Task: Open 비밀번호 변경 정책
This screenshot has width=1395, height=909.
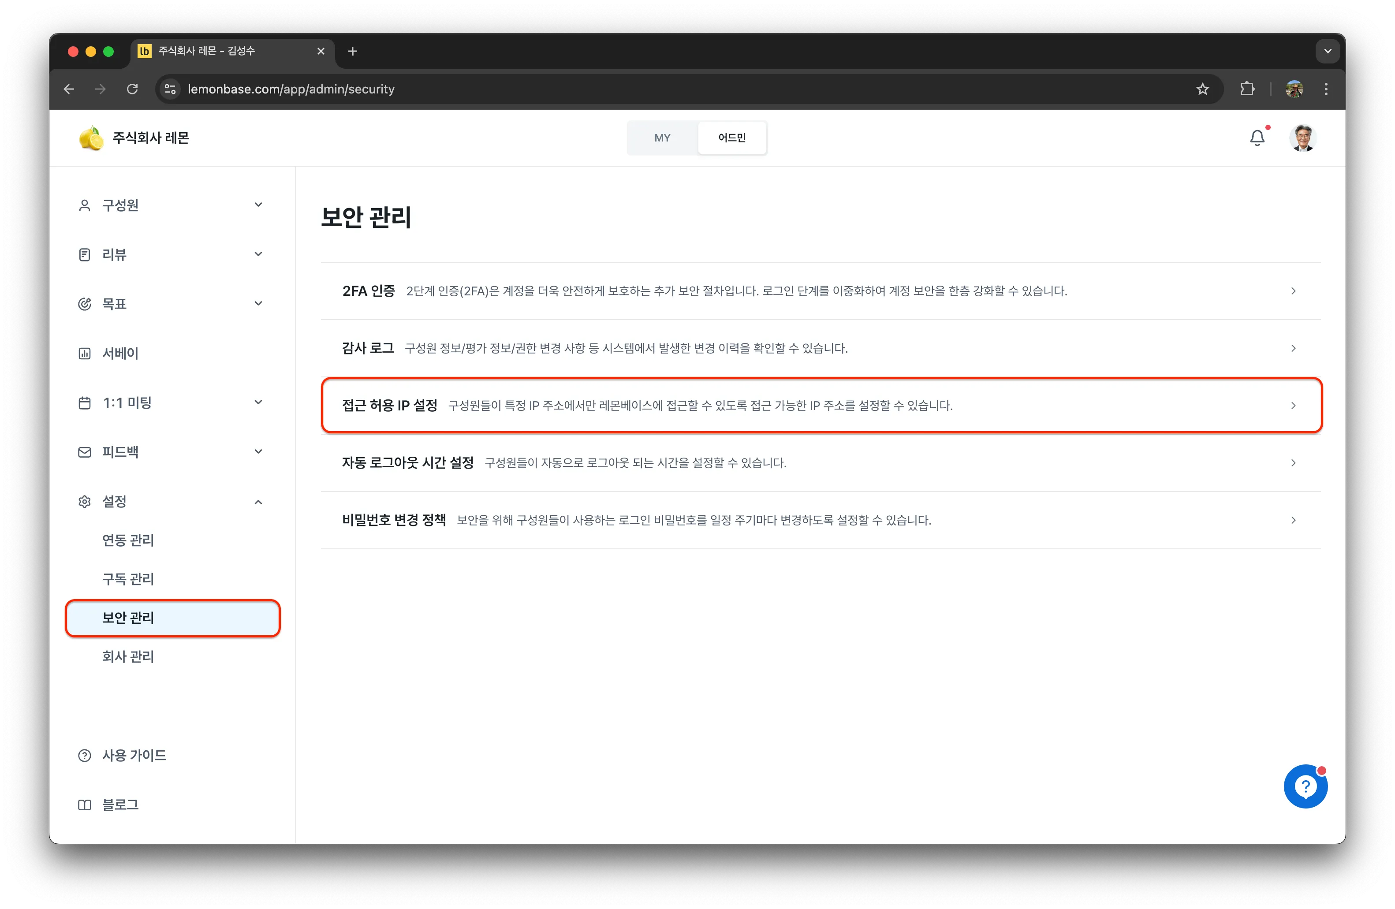Action: tap(821, 521)
